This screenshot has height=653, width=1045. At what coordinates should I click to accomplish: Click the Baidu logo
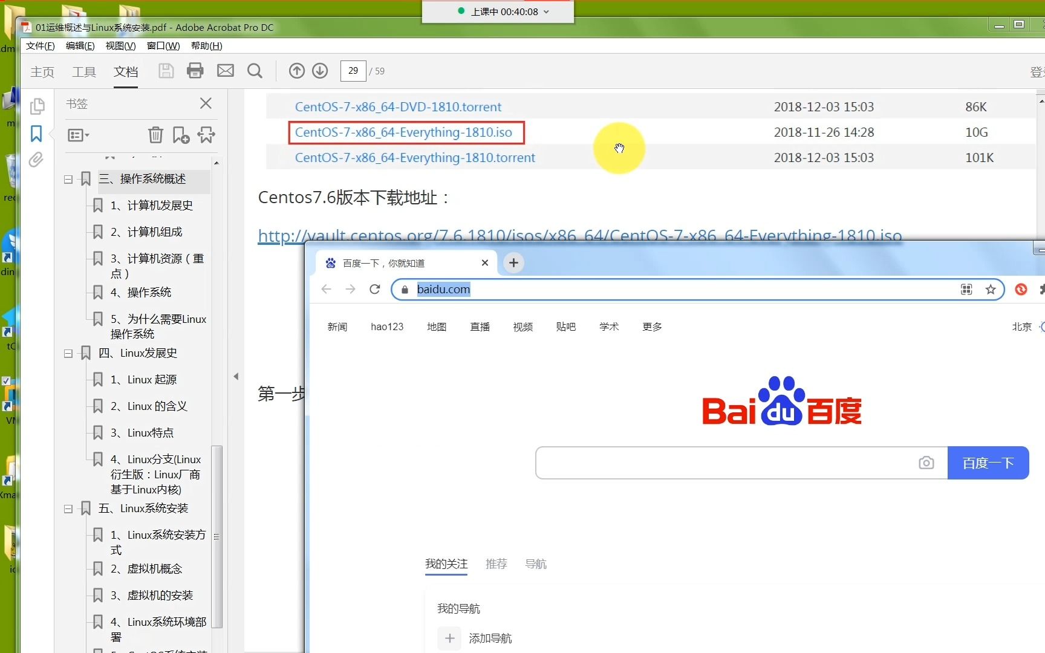point(781,401)
